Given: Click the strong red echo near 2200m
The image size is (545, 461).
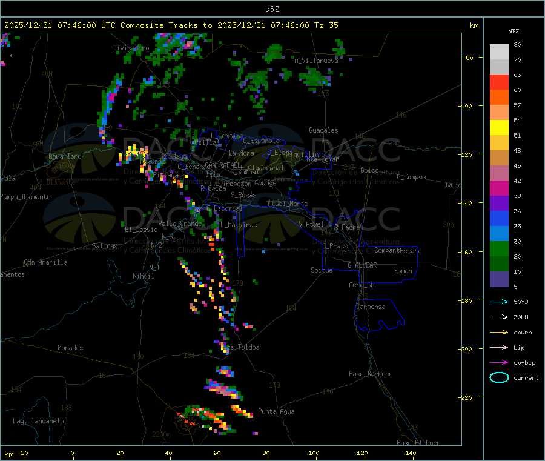Looking at the screenshot, I should (191, 422).
